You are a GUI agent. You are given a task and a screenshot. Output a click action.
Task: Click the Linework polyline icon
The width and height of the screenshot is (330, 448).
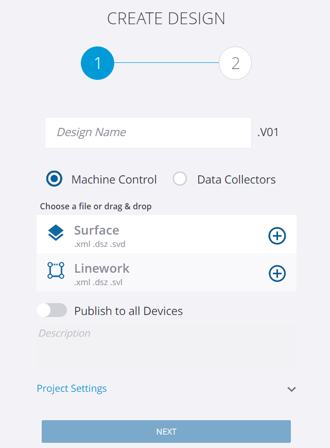coord(56,270)
